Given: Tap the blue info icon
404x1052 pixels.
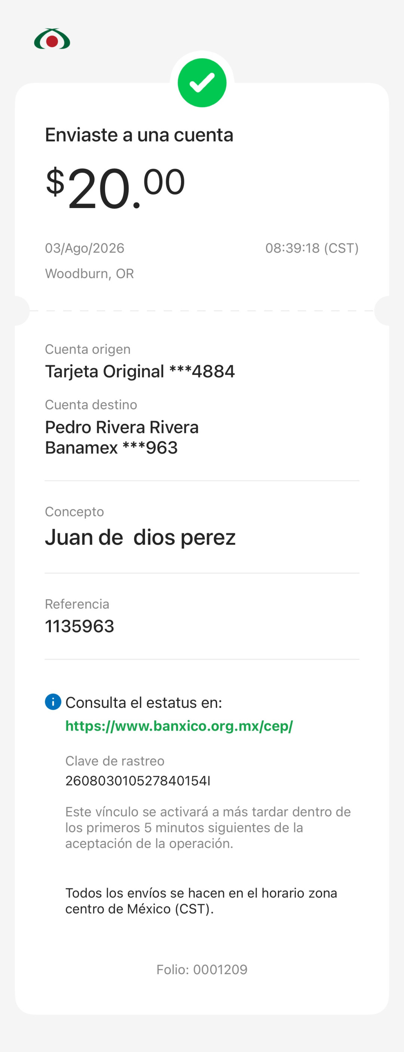Looking at the screenshot, I should [x=53, y=701].
